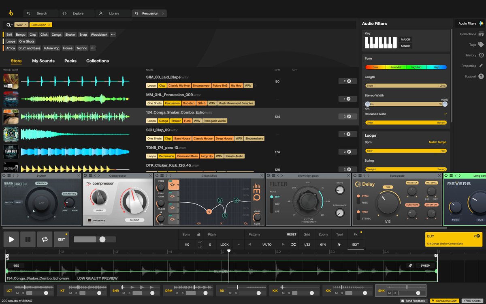Open the Syncopate effect menu icon
This screenshot has width=486, height=304.
[360, 176]
